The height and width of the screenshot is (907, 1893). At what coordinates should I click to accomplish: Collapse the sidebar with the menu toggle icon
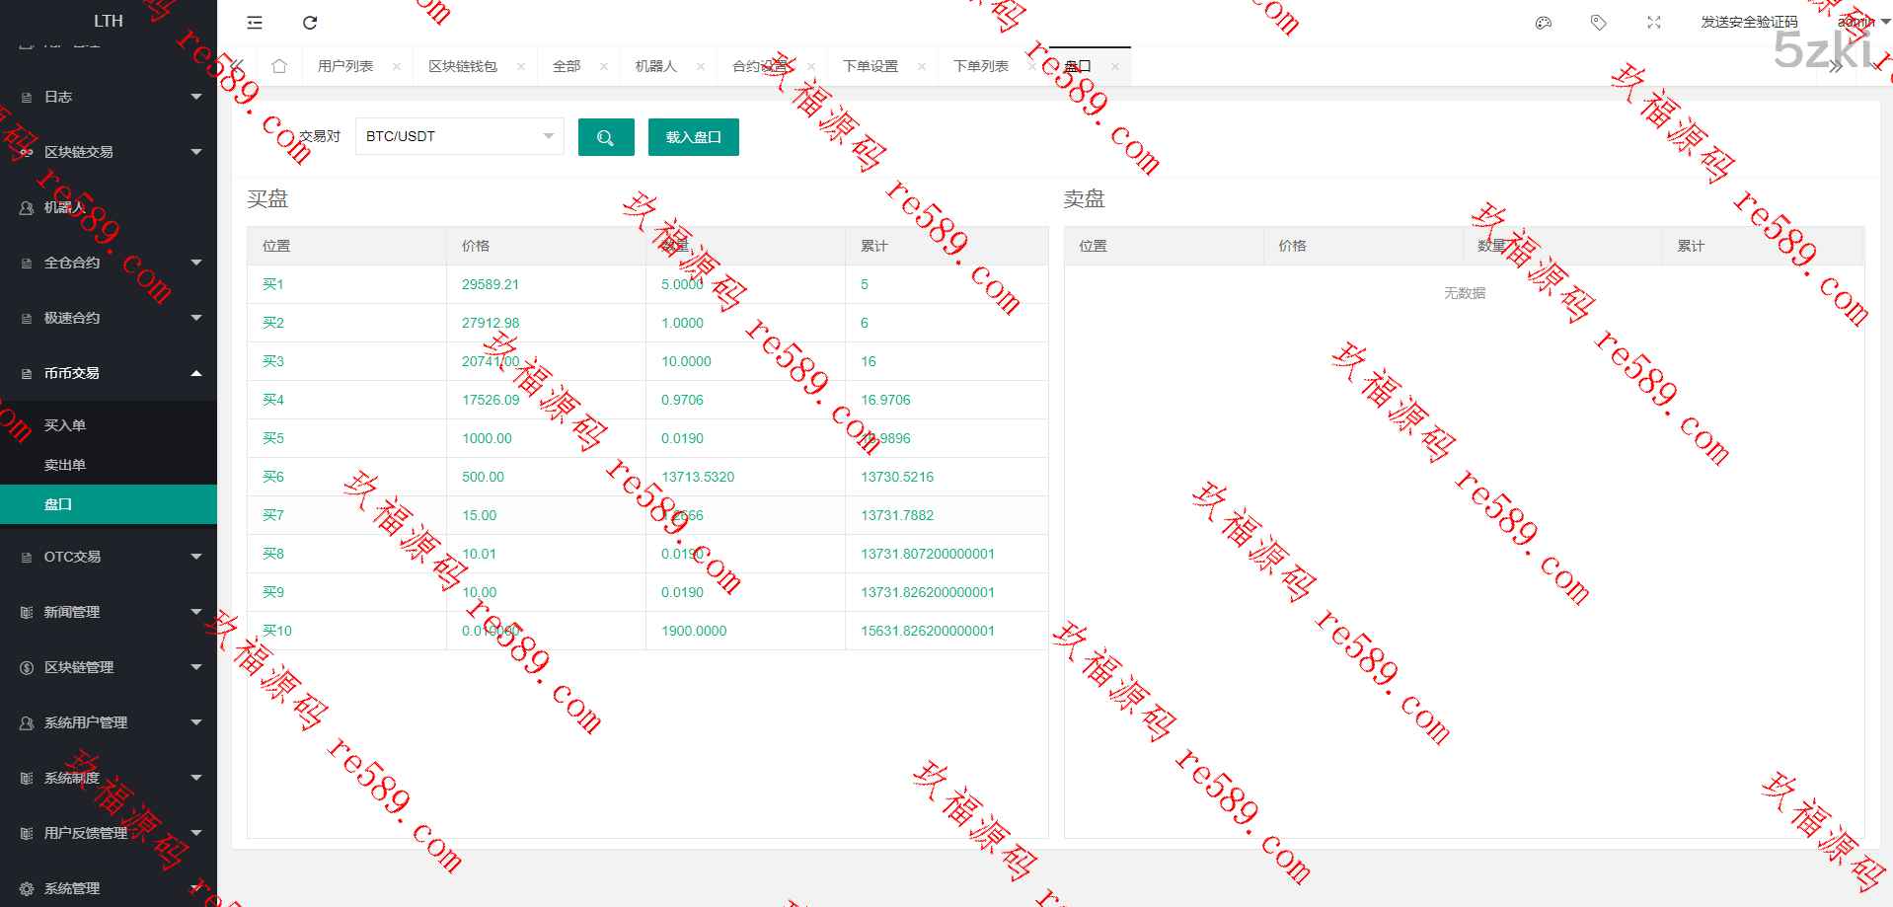point(255,23)
